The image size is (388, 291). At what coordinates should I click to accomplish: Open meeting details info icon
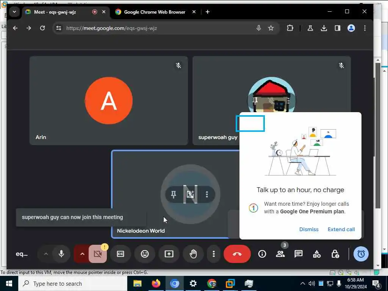(262, 254)
